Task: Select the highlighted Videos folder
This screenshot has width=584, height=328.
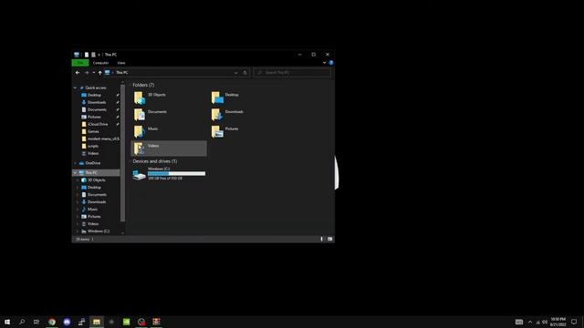Action: (x=169, y=149)
